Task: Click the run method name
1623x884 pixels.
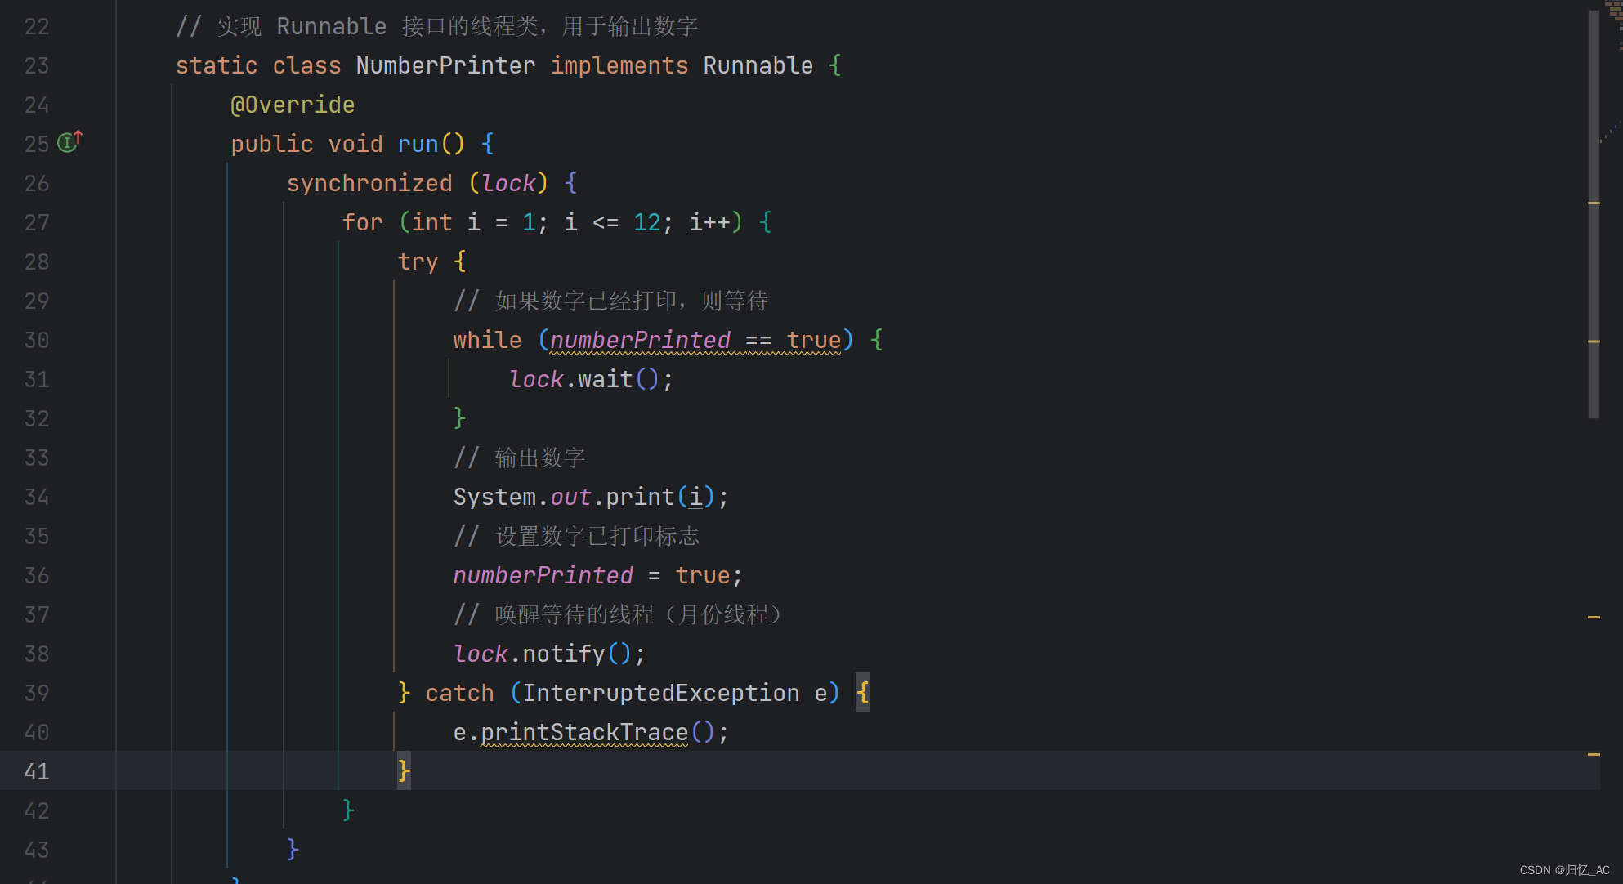Action: click(x=418, y=144)
